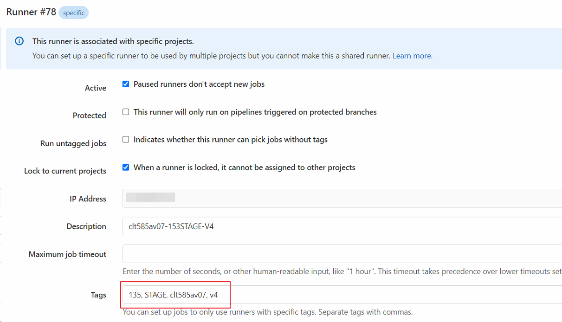Click inside the IP Address field
Viewport: 562px width, 322px height.
point(232,198)
